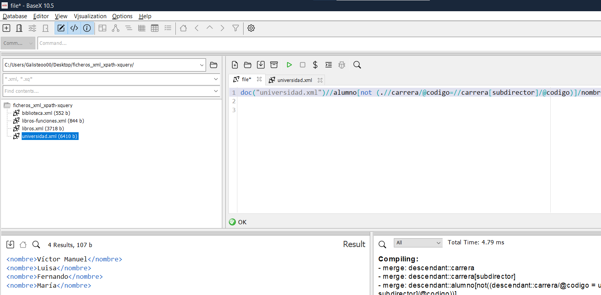
Task: Toggle the Query Info panel icon
Action: (87, 28)
